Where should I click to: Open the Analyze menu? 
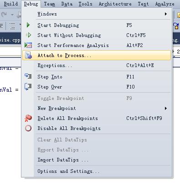click(x=165, y=4)
